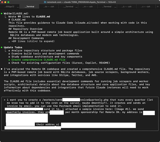Image resolution: width=160 pixels, height=142 pixels.
Task: Click "## Repository Overview" heading
Action: pyautogui.click(x=25, y=29)
